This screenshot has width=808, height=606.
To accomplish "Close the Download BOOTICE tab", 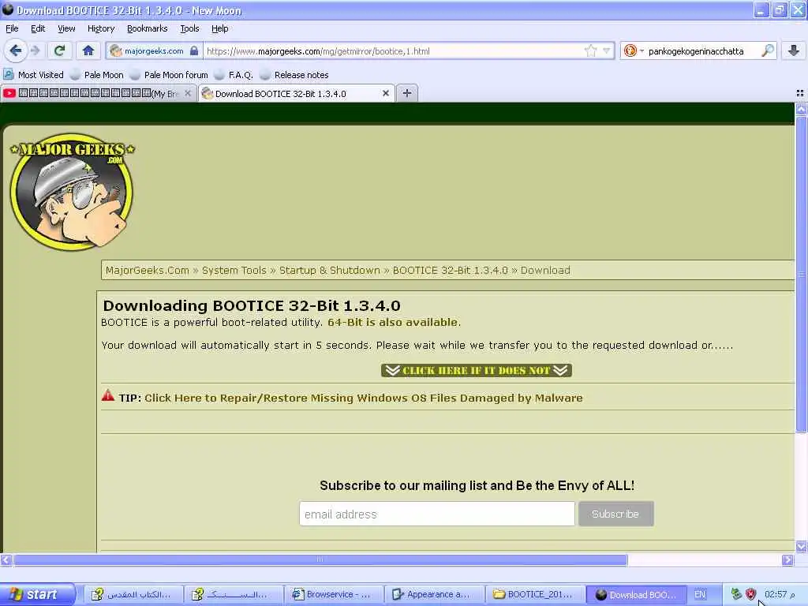I will click(x=385, y=93).
